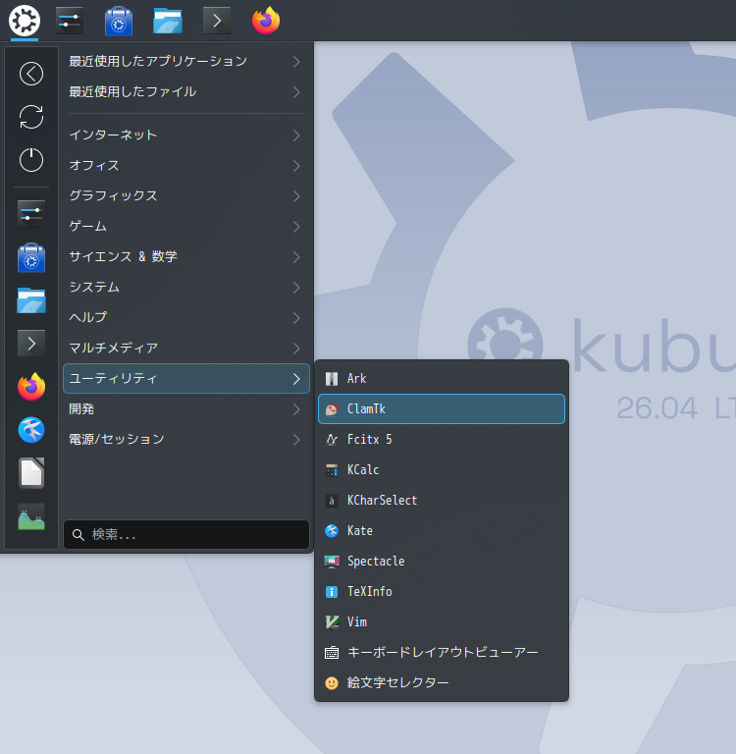
Task: Click the 絵文字セレクター label
Action: [398, 683]
